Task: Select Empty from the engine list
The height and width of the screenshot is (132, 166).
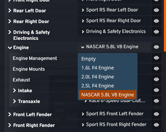Action: point(107,59)
